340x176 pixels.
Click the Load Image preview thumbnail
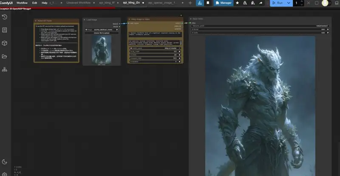102,50
